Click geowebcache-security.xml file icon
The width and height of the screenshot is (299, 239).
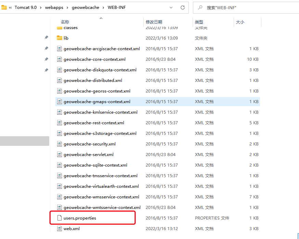click(59, 144)
